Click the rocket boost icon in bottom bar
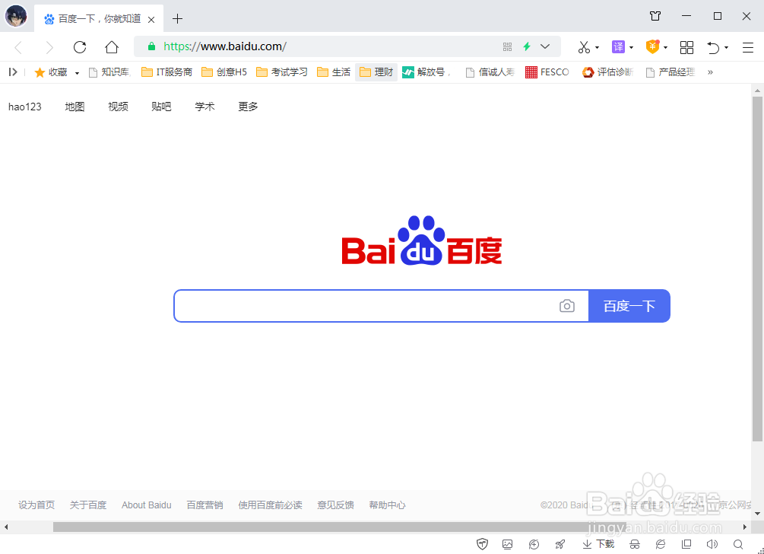764x554 pixels. (x=560, y=543)
